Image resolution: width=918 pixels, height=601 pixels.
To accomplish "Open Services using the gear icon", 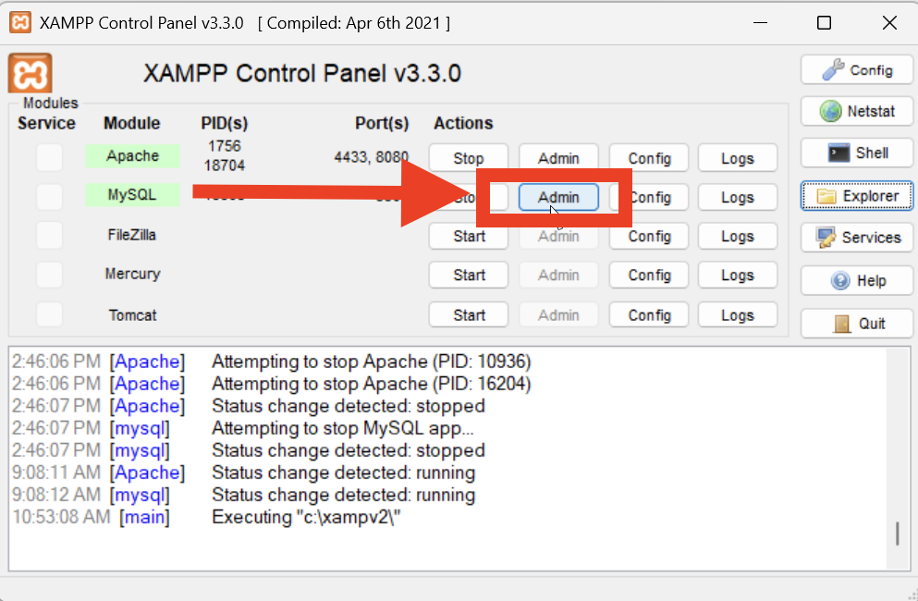I will pos(857,238).
